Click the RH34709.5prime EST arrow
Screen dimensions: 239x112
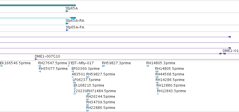88,105
